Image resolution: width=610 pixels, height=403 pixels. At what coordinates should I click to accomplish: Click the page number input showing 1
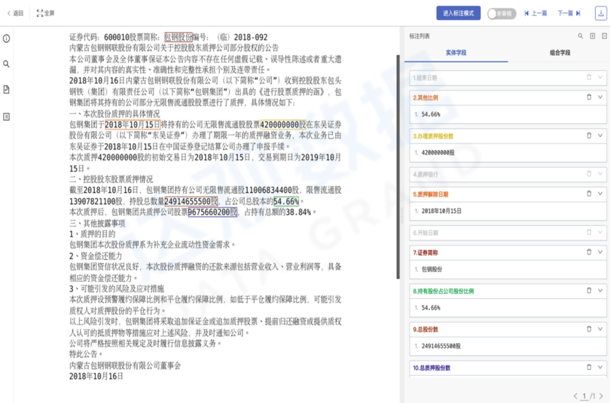[x=584, y=396]
